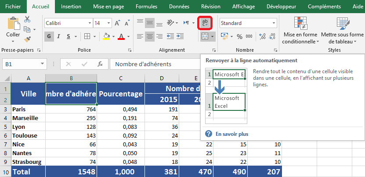Click the Cut scissors icon

(x=27, y=19)
